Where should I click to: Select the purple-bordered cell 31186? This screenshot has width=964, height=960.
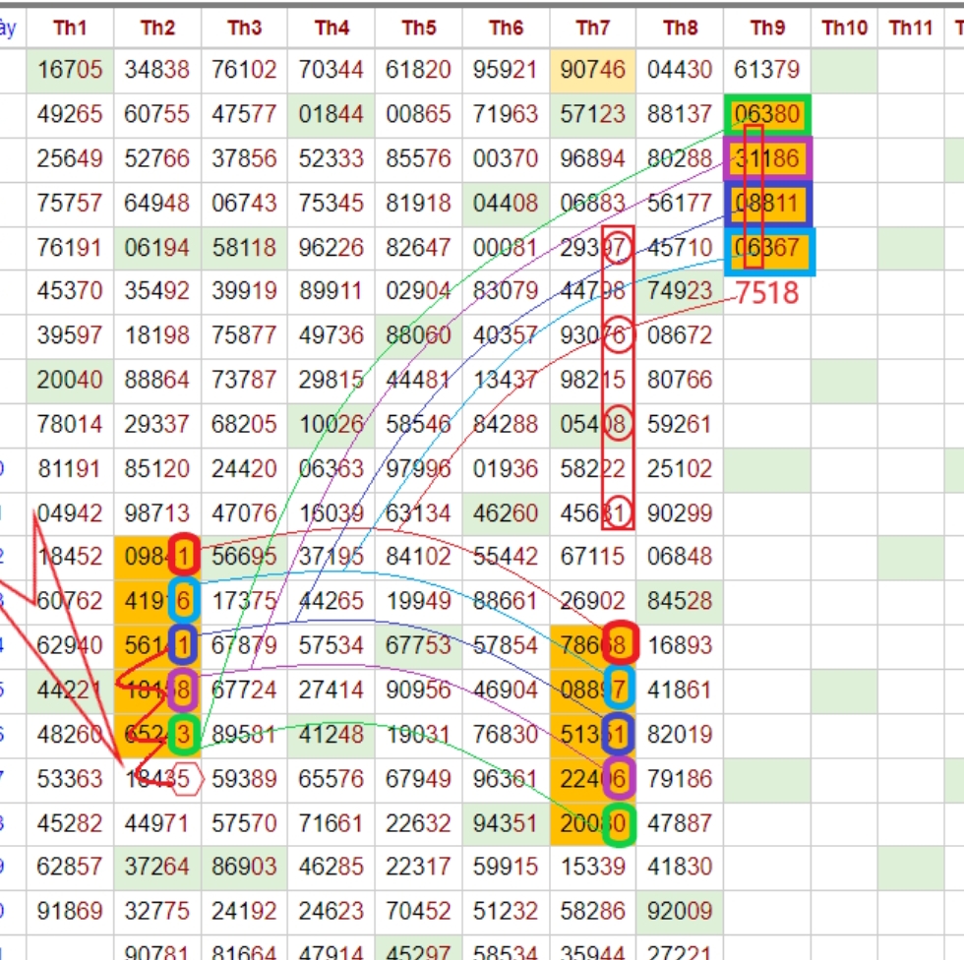click(766, 159)
